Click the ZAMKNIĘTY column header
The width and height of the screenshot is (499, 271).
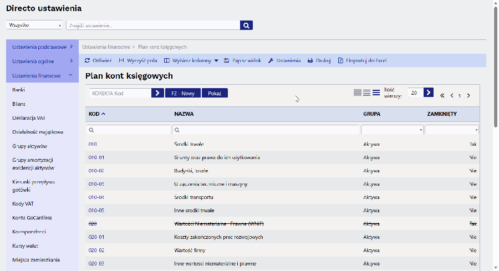tap(442, 114)
